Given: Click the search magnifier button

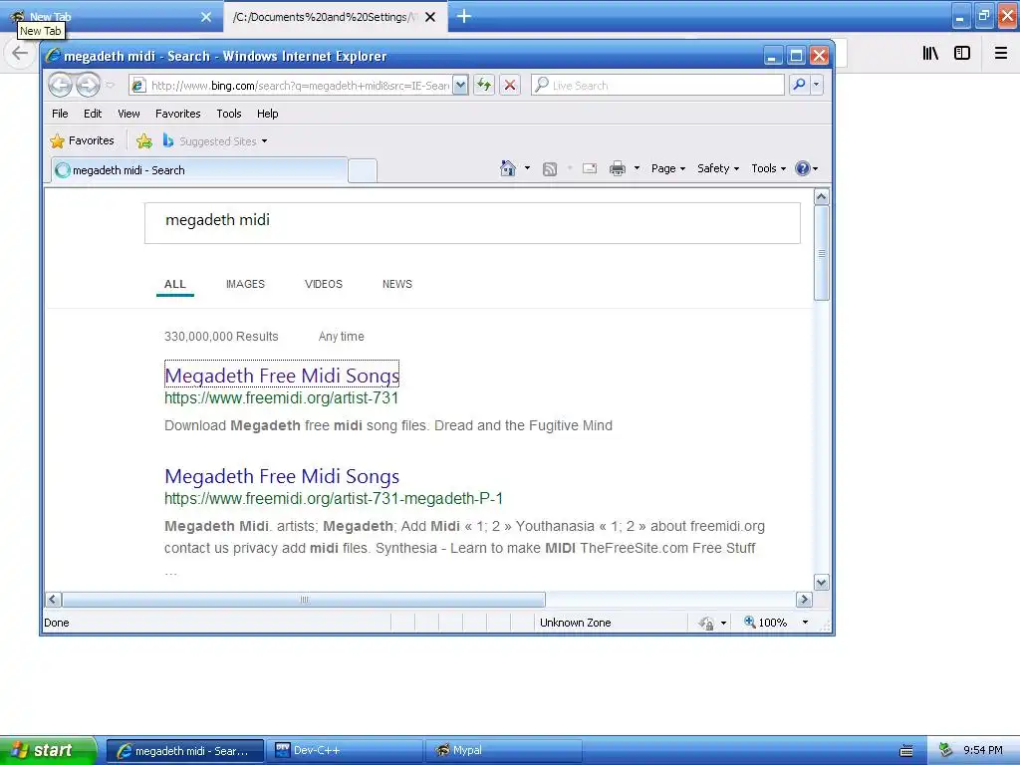Looking at the screenshot, I should tap(799, 86).
